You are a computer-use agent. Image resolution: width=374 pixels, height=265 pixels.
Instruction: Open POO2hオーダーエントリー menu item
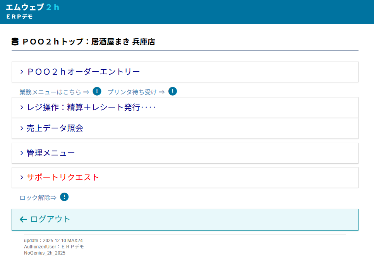point(83,72)
